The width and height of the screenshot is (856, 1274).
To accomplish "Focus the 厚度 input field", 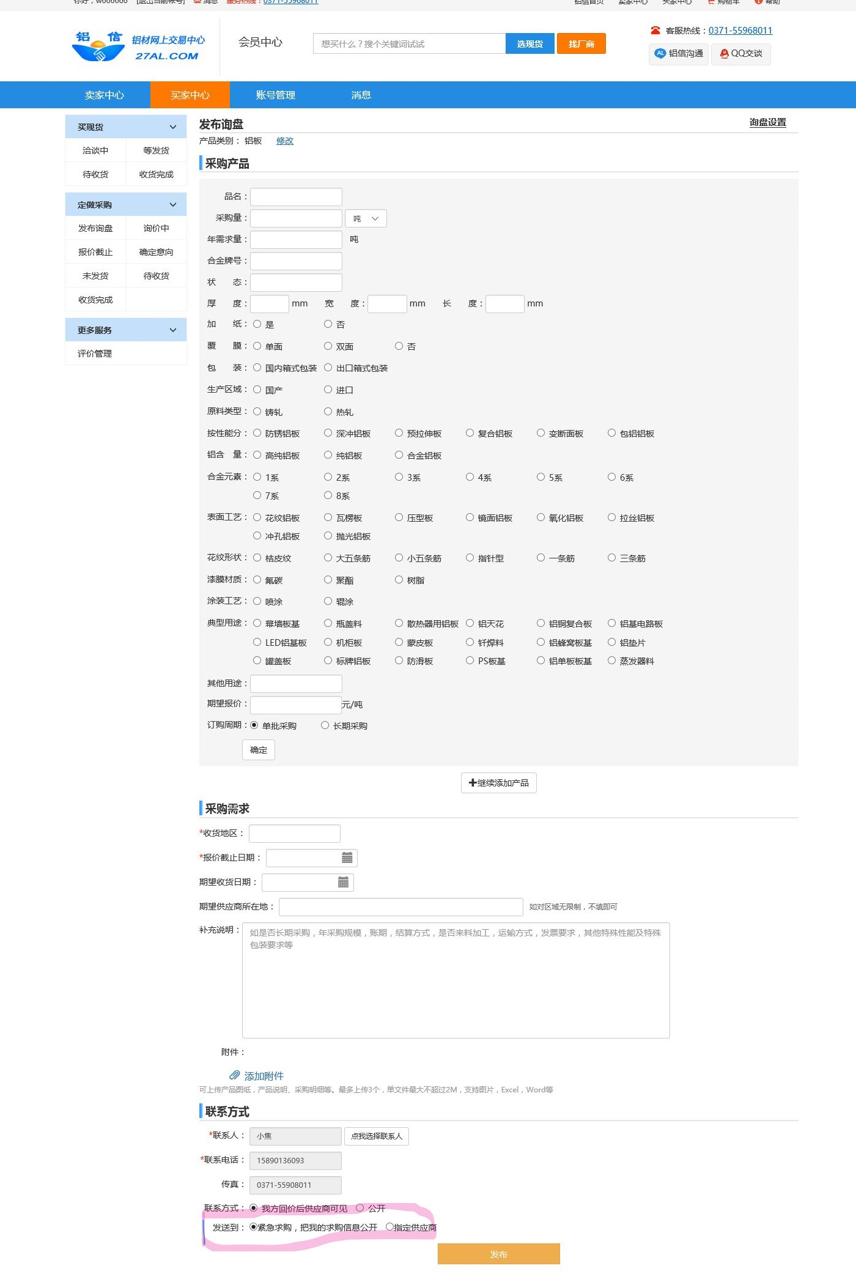I will (270, 304).
